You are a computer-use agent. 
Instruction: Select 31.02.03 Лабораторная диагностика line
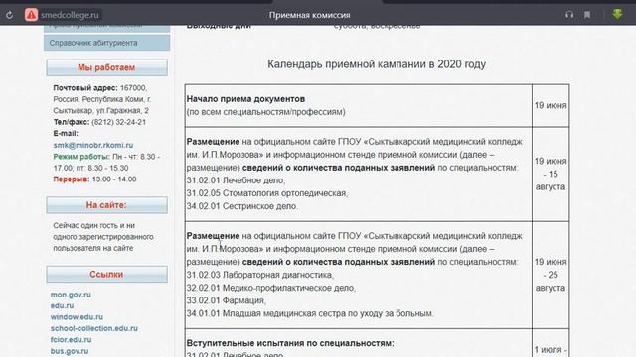[x=260, y=275]
